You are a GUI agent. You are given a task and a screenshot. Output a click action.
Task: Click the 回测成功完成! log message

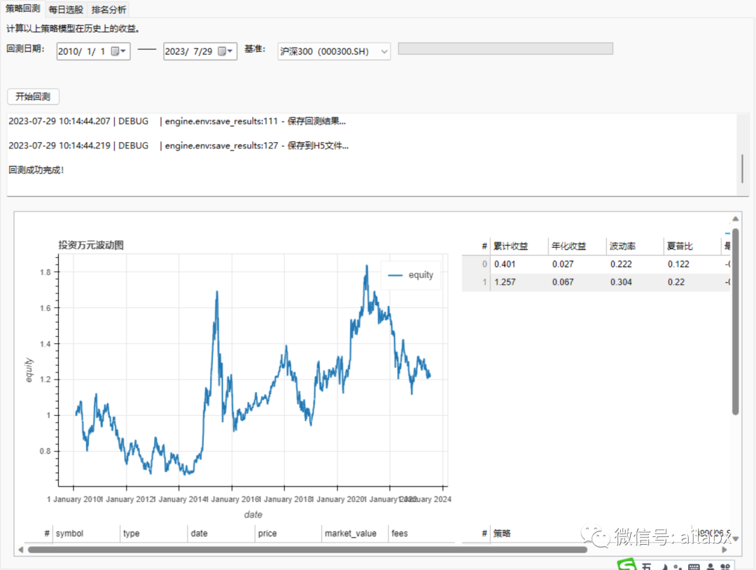click(x=36, y=169)
